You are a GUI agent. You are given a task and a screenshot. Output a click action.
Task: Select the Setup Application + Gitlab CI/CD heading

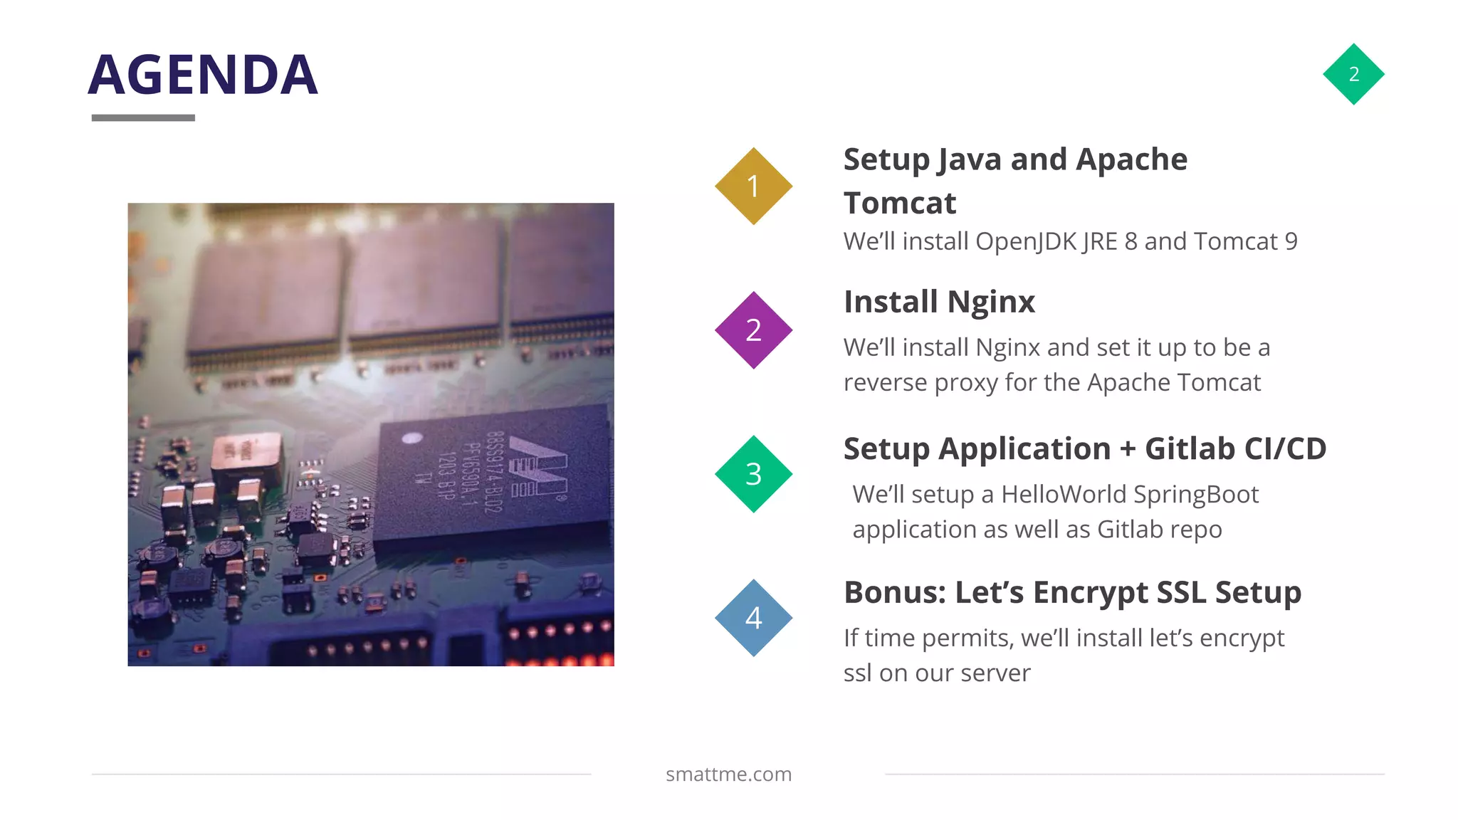click(x=1085, y=449)
